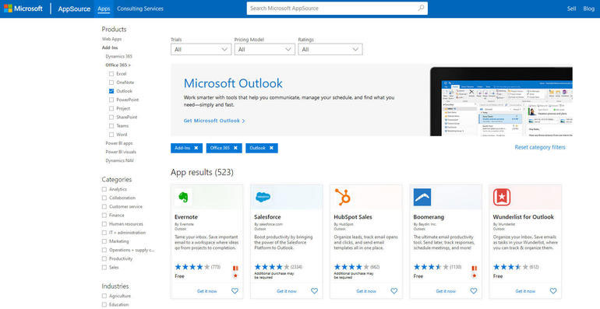Check the Productivity category checkbox
600x309 pixels.
pyautogui.click(x=104, y=259)
